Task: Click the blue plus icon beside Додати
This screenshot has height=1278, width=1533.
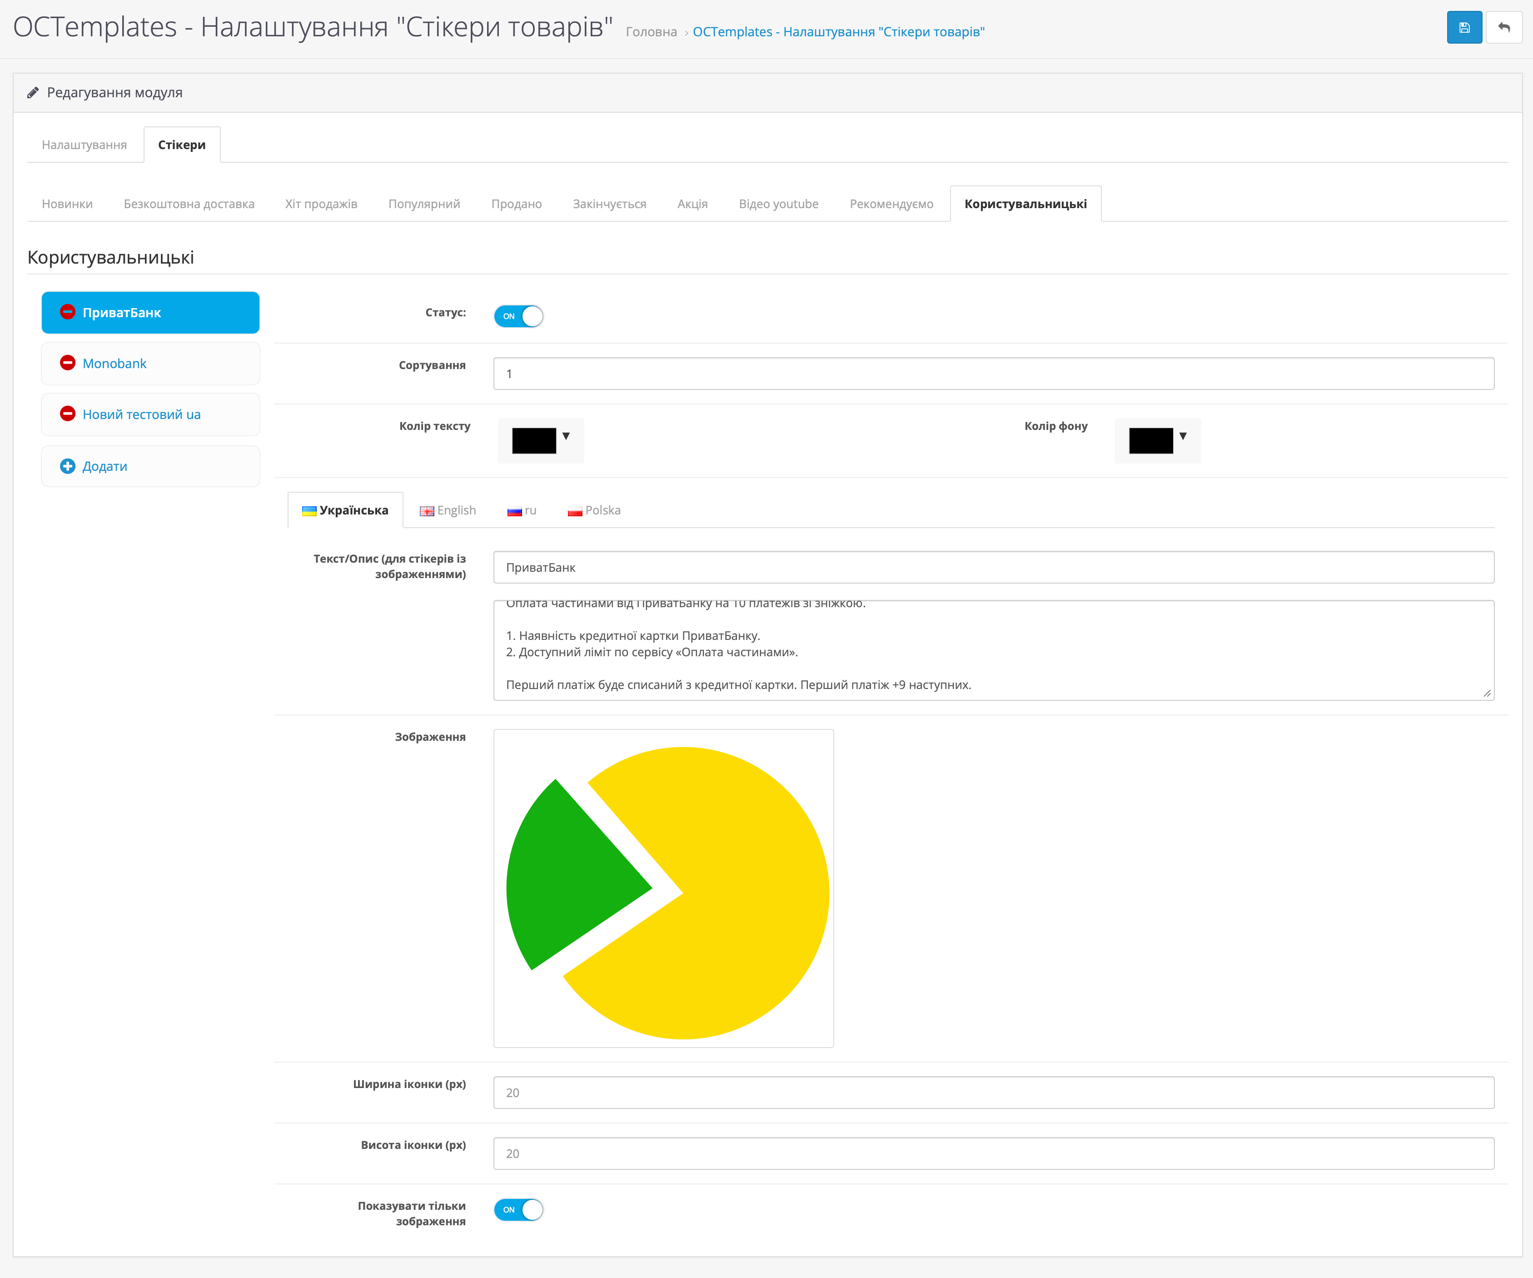Action: pos(67,466)
